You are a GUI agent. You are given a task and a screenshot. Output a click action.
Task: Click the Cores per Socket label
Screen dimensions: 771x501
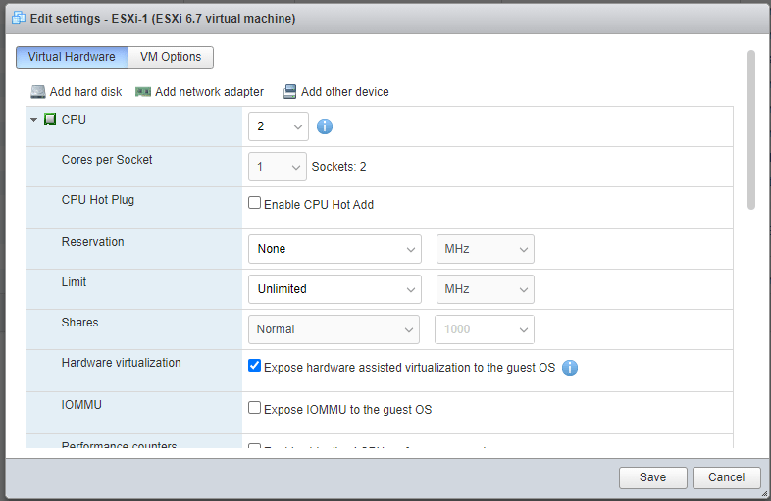pos(107,160)
